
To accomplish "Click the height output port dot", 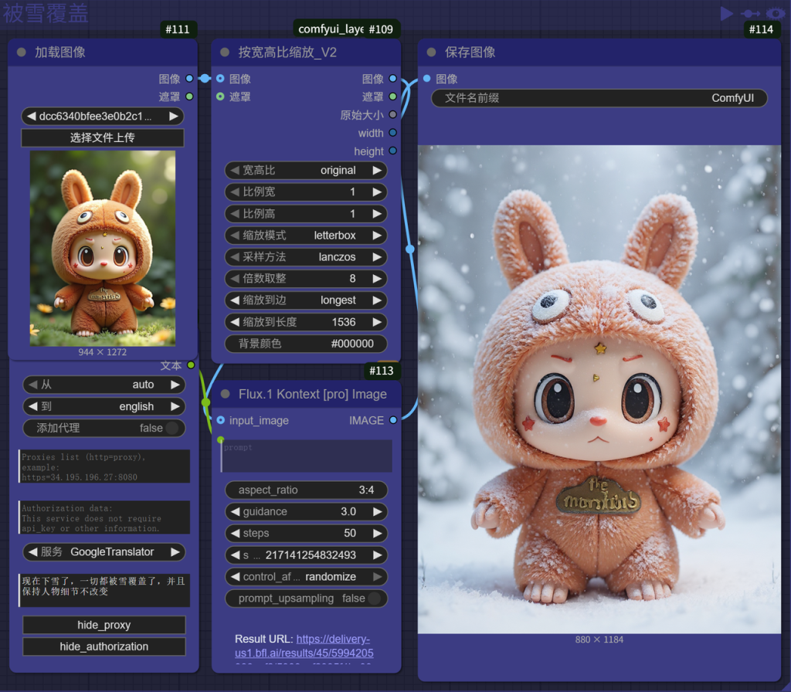I will coord(393,151).
